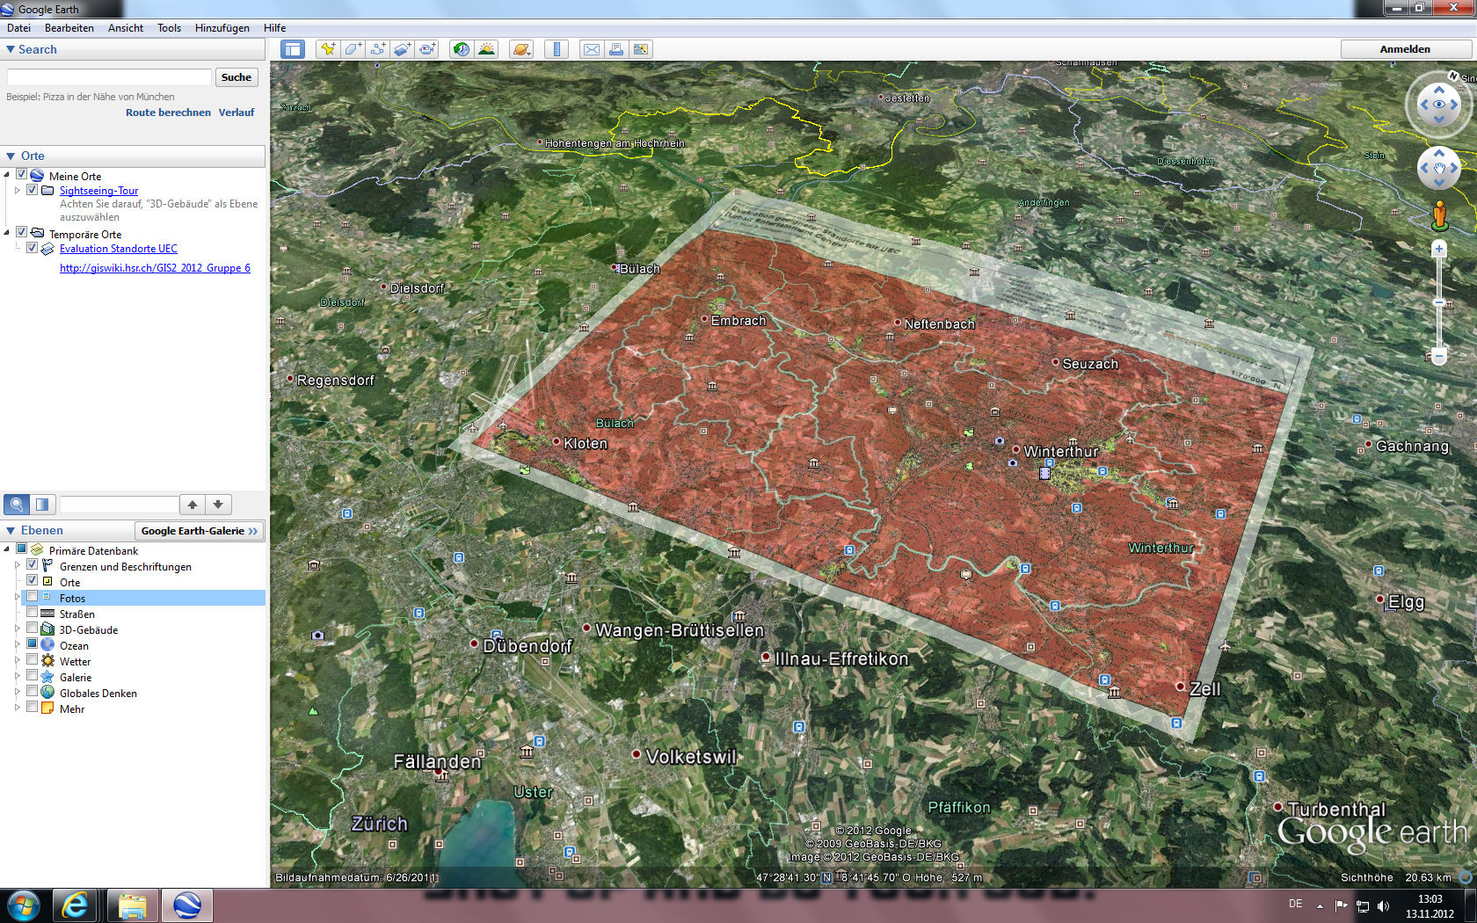Open the giswiki.hsr.ch Gruppe 6 link
The width and height of the screenshot is (1477, 923).
(x=155, y=267)
